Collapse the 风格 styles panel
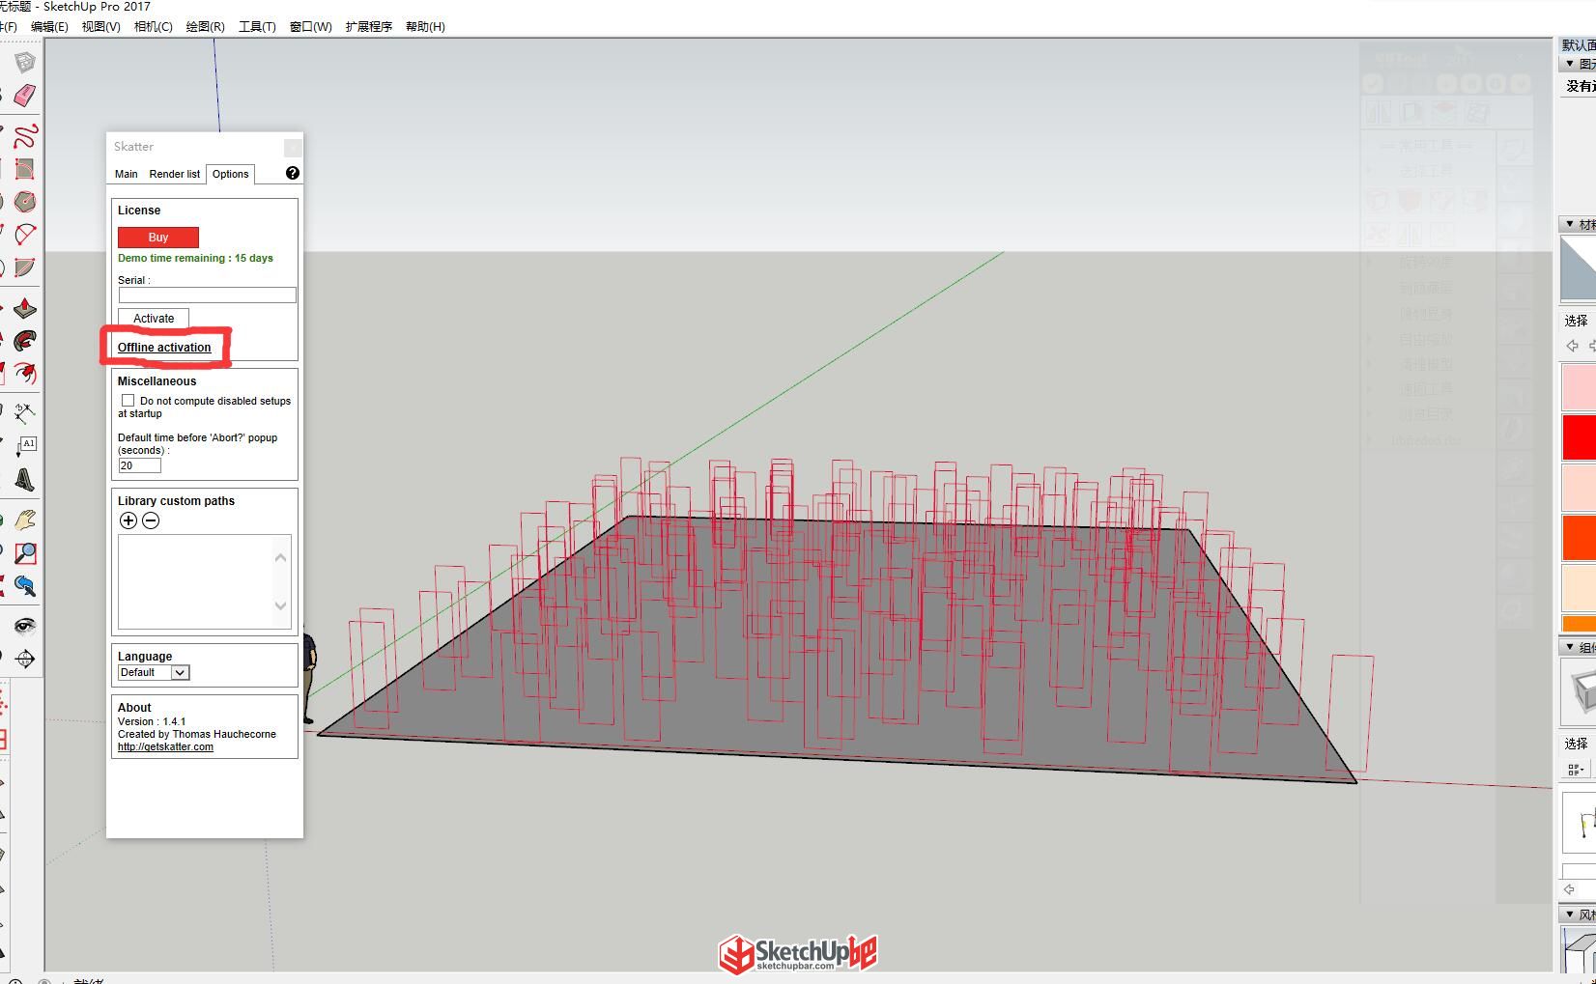The image size is (1596, 984). (x=1570, y=914)
